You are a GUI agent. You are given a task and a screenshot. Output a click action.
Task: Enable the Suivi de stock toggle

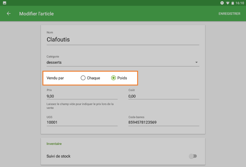[193, 156]
